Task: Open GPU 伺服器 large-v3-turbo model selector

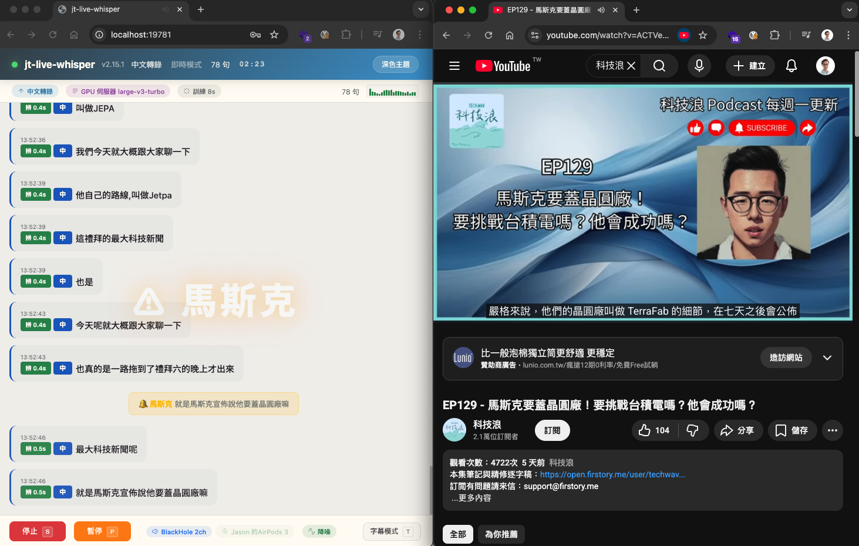Action: (x=119, y=91)
